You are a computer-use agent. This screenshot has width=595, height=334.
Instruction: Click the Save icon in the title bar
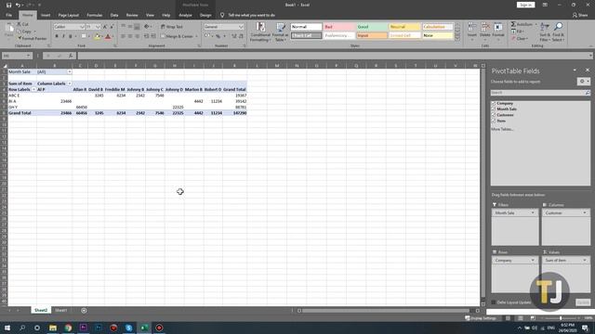coord(8,5)
